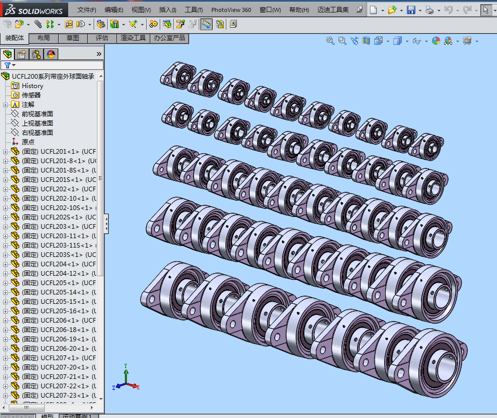The width and height of the screenshot is (497, 418).
Task: Click the AssemblyXpert warning icon
Action: coord(220,24)
